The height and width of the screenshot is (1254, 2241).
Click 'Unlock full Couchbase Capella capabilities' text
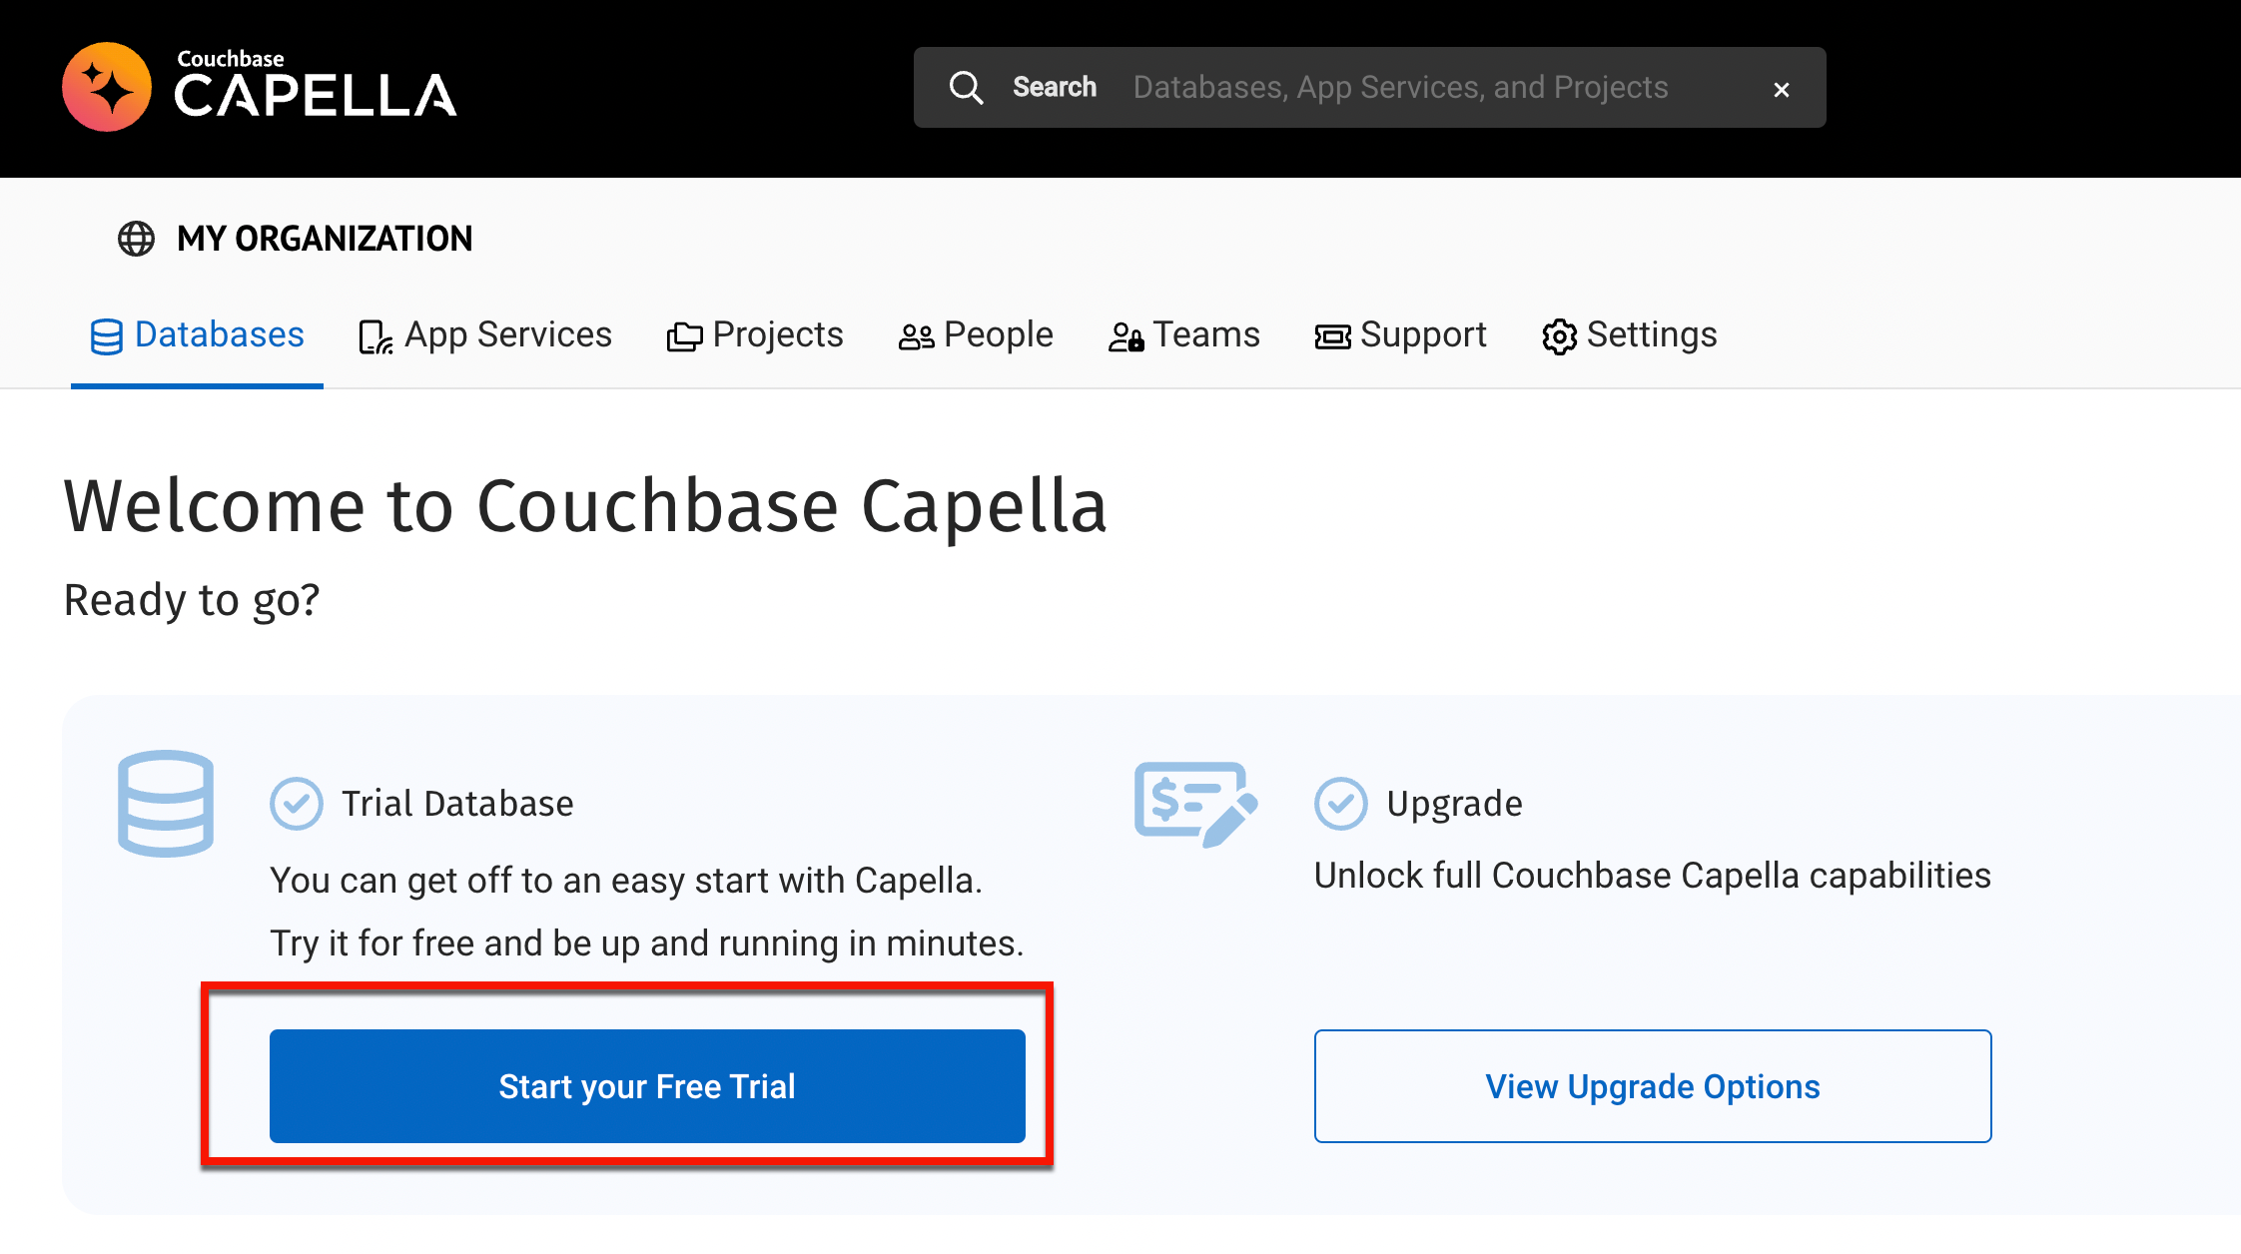(x=1653, y=876)
